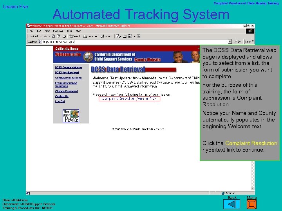This screenshot has width=282, height=211.
Task: Click the Home toolbar icon
Action: pos(64,36)
